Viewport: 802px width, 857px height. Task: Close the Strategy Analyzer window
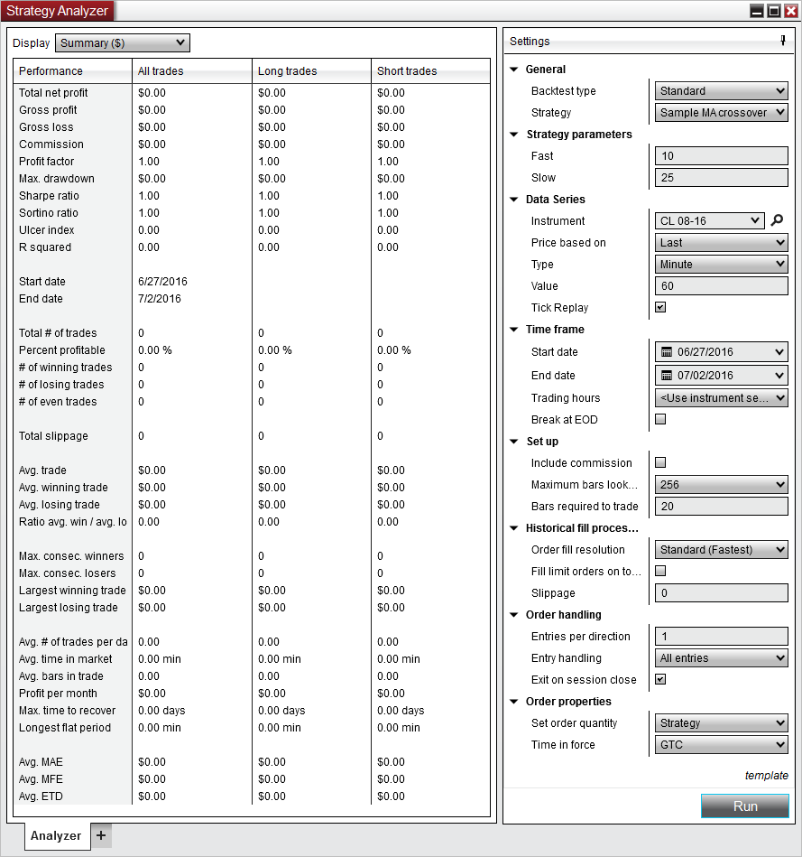[x=790, y=11]
